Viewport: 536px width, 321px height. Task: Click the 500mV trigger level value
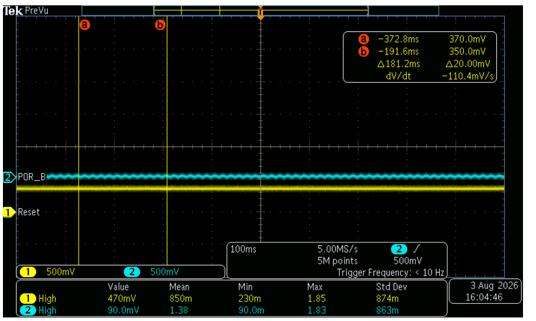[408, 261]
